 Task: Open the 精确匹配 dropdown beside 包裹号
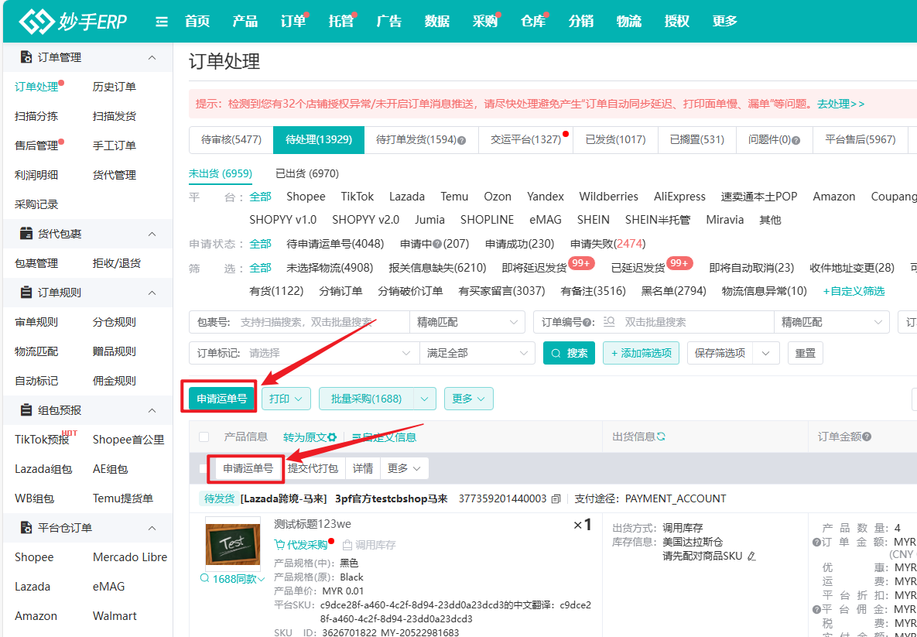coord(467,322)
